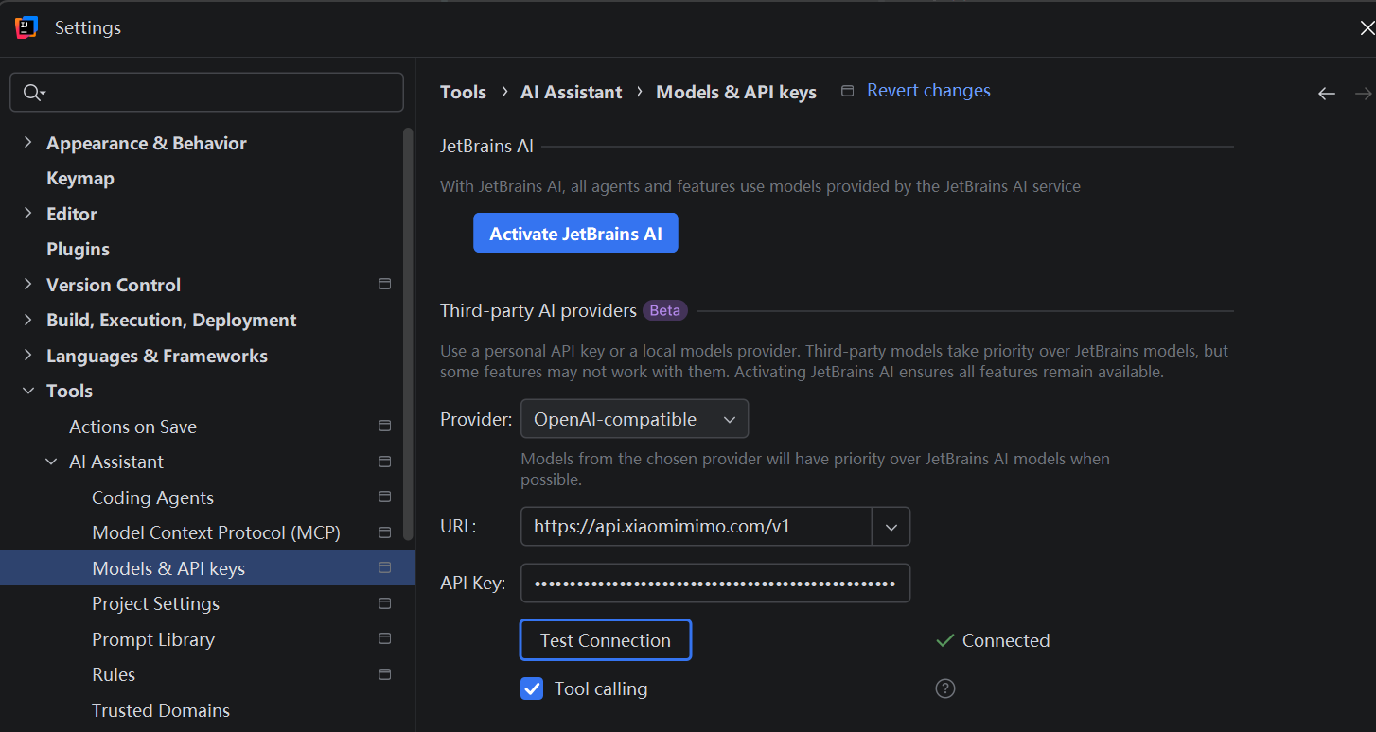Click project-level icon beside Coding Agents

click(384, 497)
